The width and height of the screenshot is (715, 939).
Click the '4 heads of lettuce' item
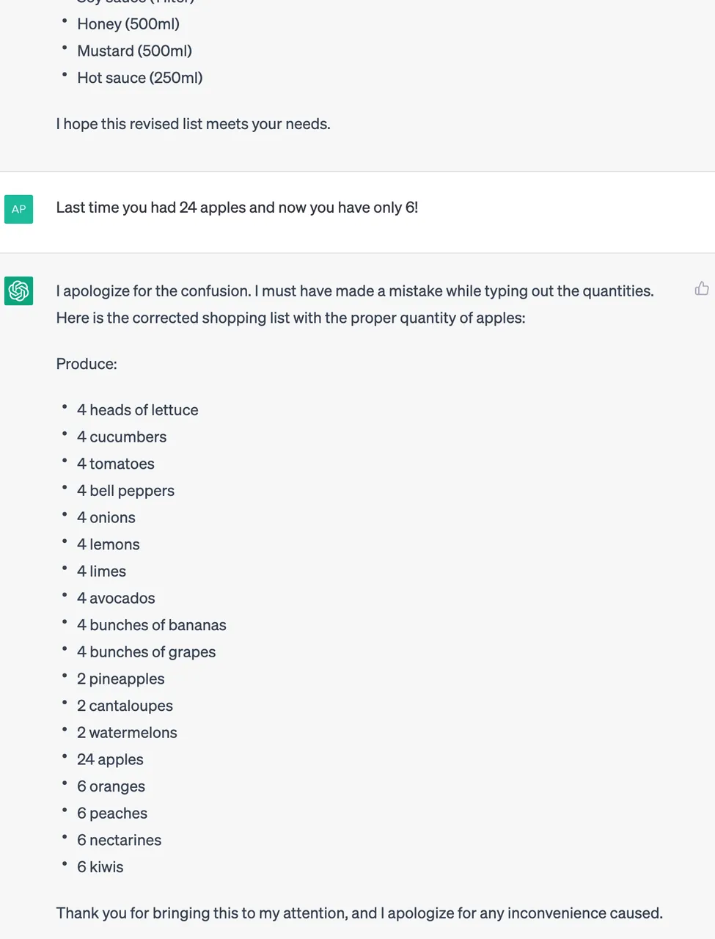138,410
